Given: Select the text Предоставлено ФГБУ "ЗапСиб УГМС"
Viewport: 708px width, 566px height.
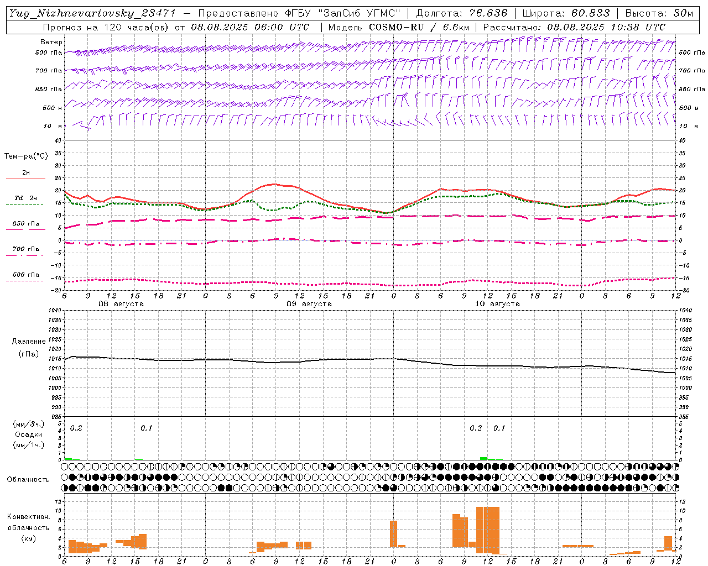Looking at the screenshot, I should tap(299, 13).
